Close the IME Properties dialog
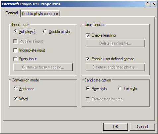 [x=154, y=4]
